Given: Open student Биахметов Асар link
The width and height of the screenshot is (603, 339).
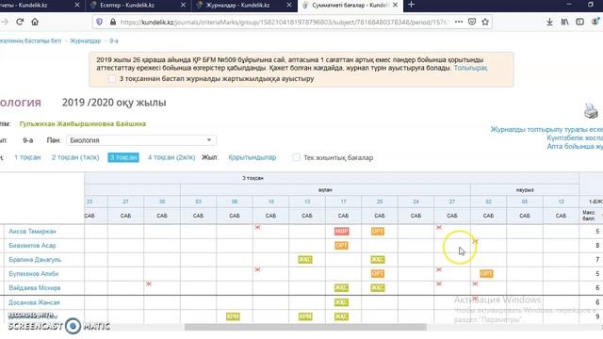Looking at the screenshot, I should pyautogui.click(x=32, y=245).
